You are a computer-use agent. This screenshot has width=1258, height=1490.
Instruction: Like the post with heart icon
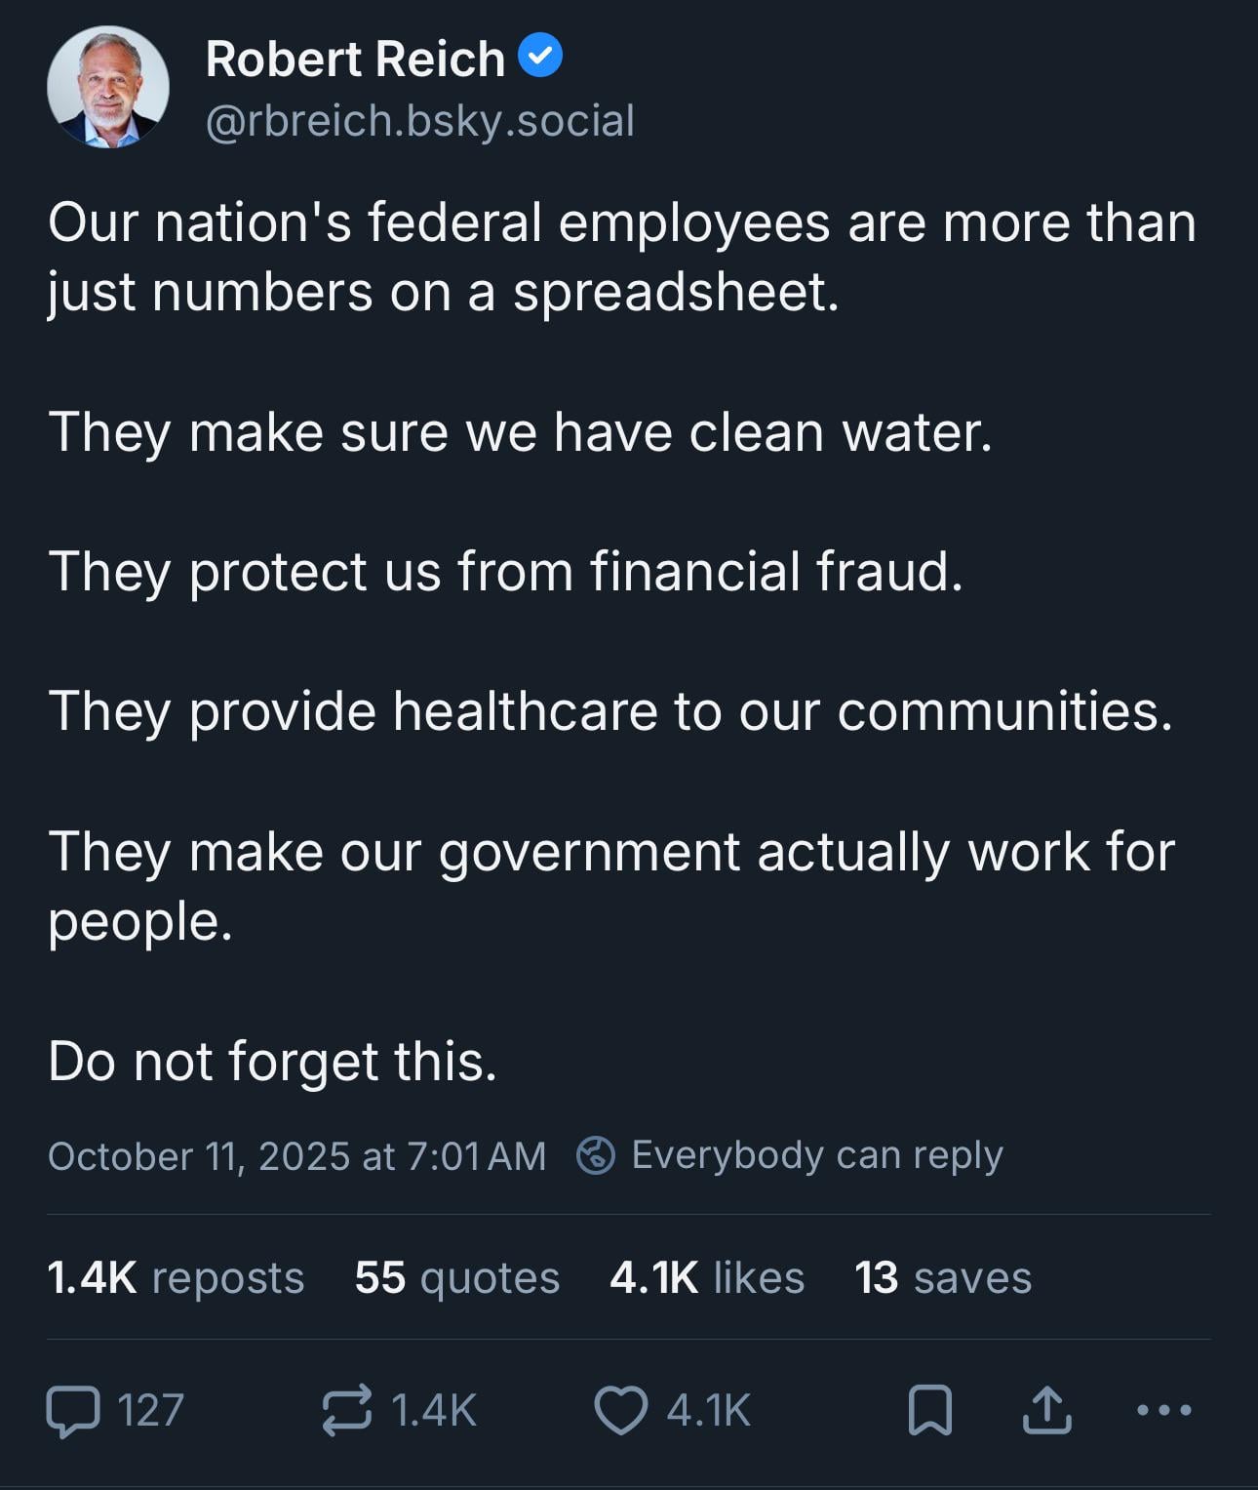click(621, 1411)
